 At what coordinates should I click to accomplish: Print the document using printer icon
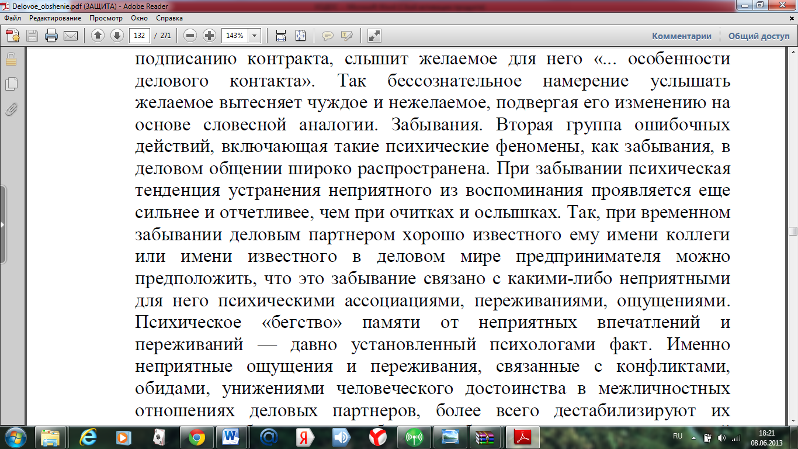[x=51, y=36]
